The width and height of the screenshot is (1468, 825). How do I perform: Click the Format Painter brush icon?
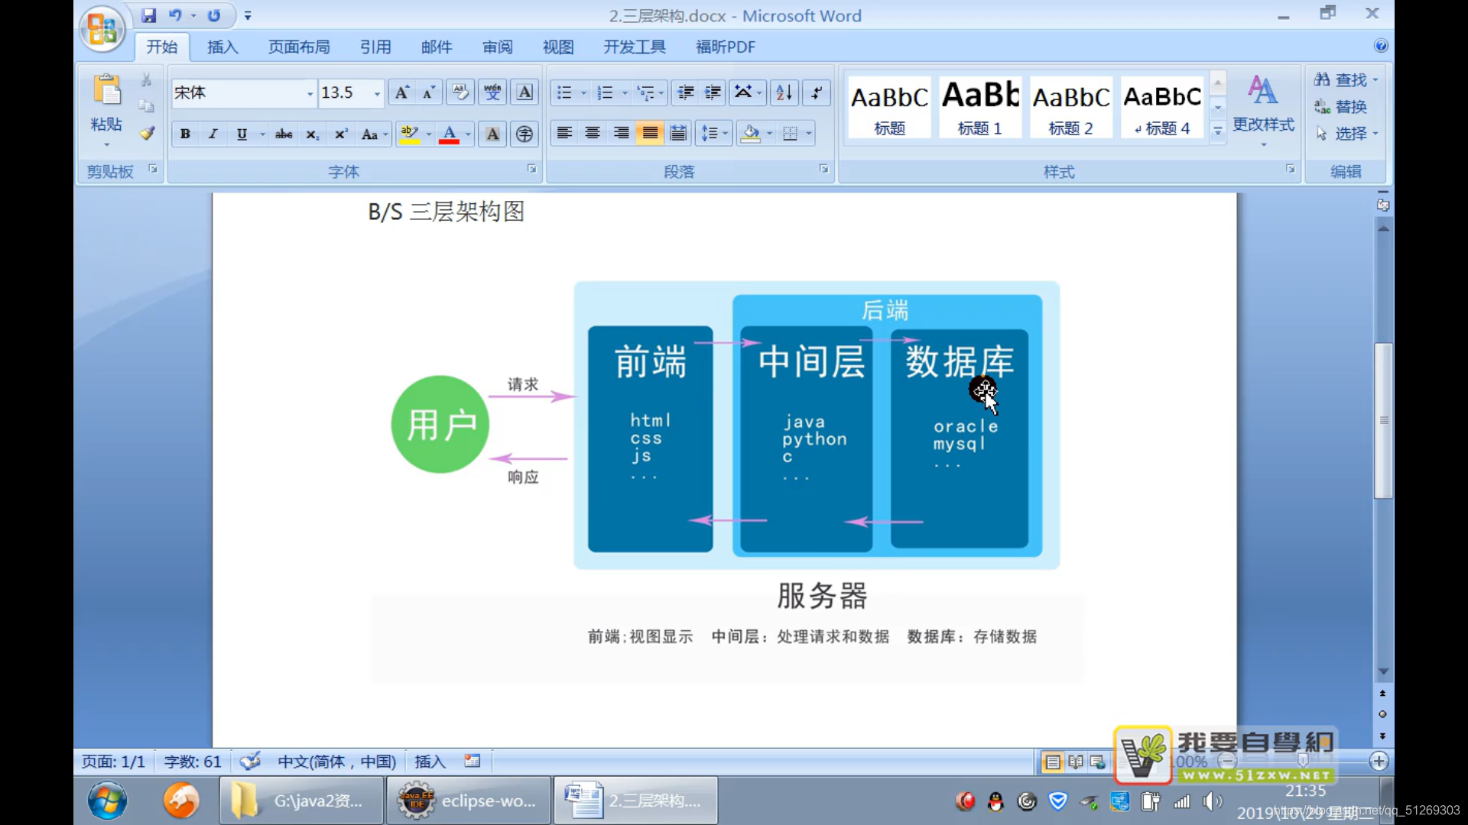147,134
